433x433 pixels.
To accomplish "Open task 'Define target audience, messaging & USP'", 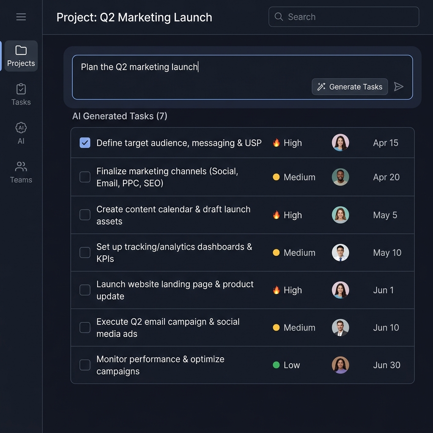I will tap(179, 143).
